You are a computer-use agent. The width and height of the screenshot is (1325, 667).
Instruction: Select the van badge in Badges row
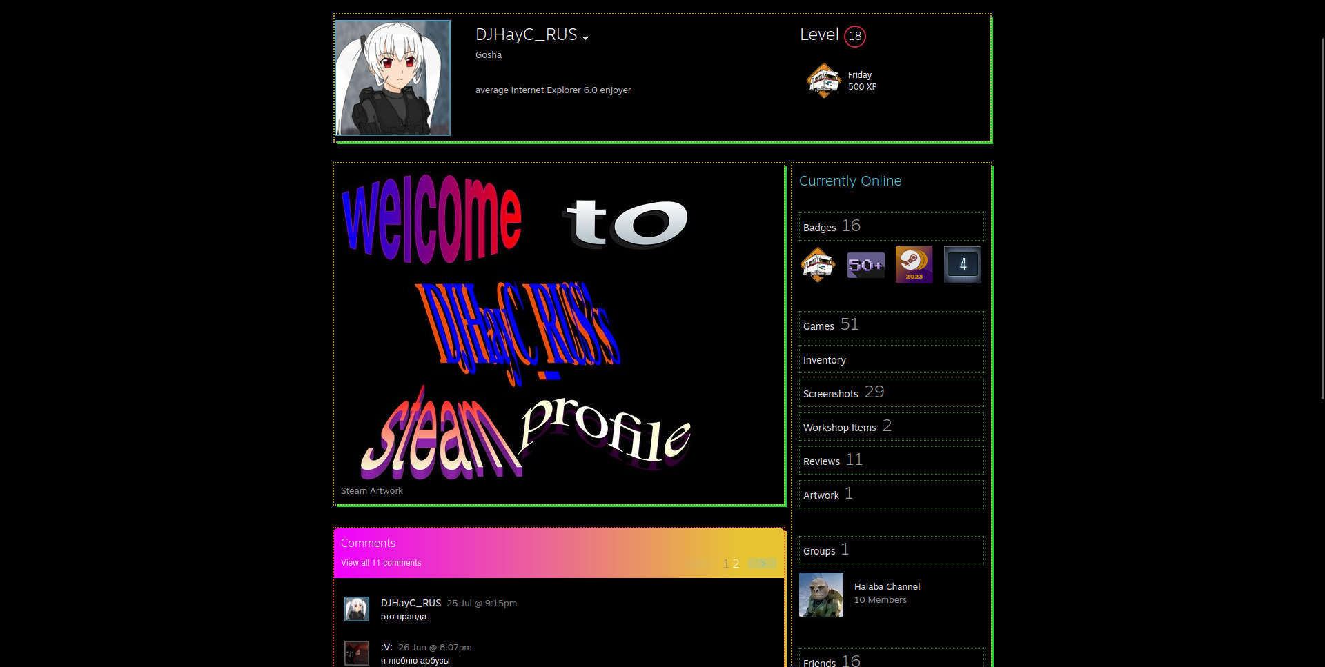click(x=818, y=265)
